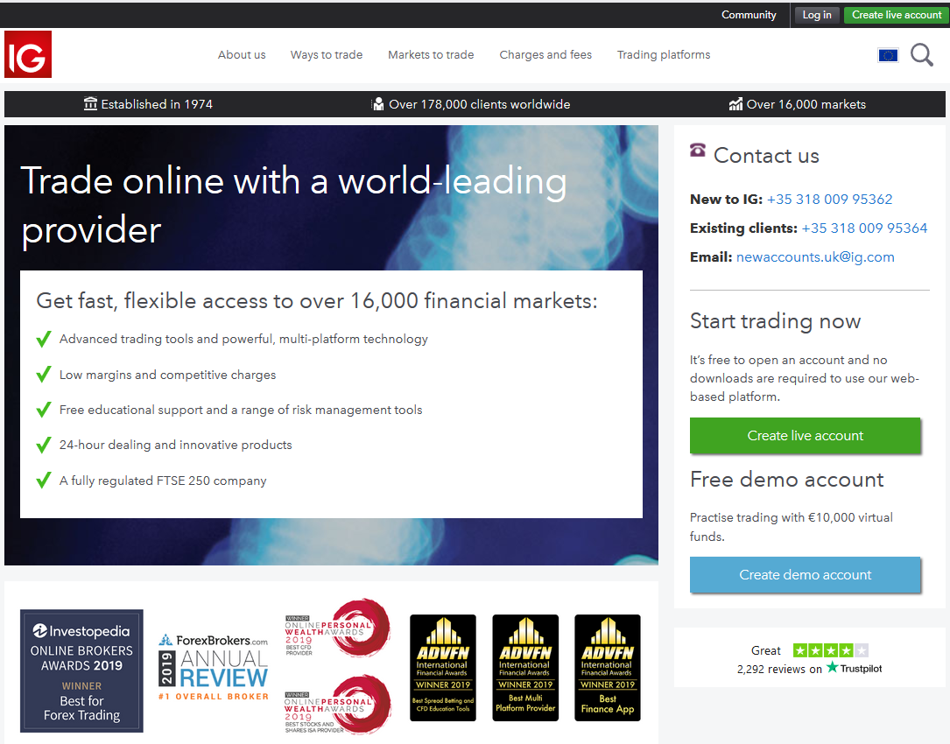950x744 pixels.
Task: Click the Best Stocks and Shares ISA award logo
Action: pyautogui.click(x=338, y=704)
